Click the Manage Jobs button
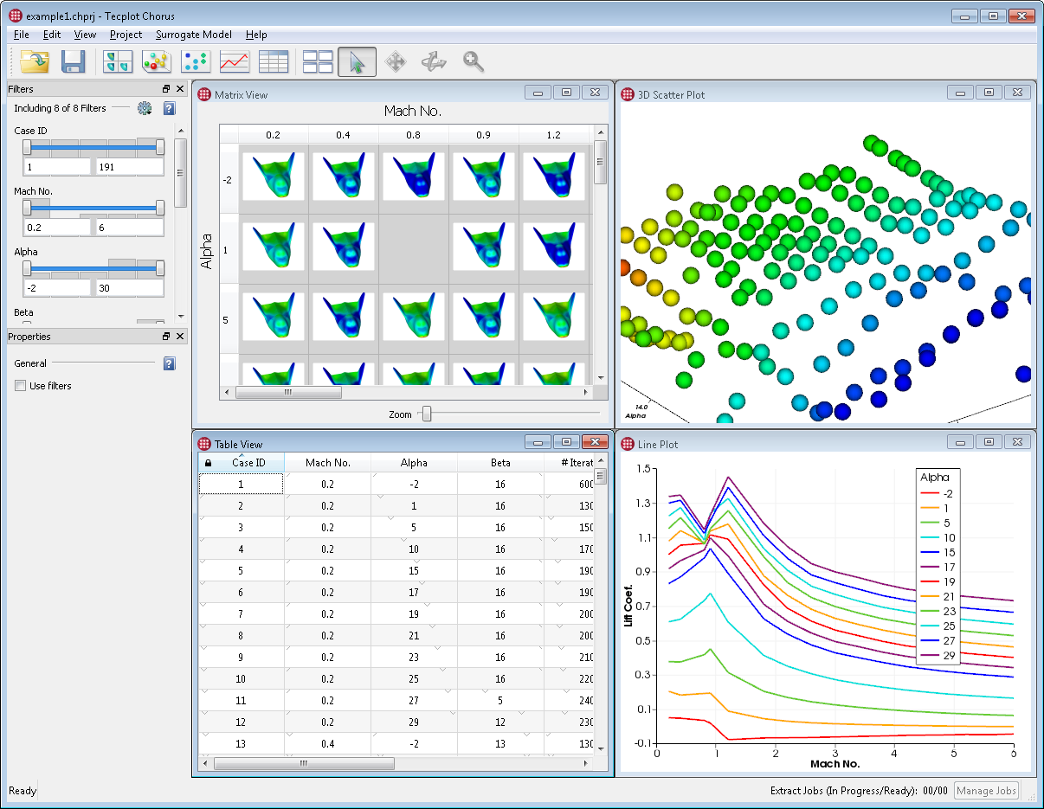This screenshot has width=1044, height=809. tap(986, 791)
